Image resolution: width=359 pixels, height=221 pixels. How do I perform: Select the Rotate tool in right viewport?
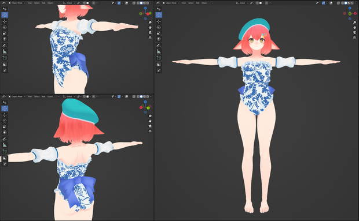tap(159, 27)
